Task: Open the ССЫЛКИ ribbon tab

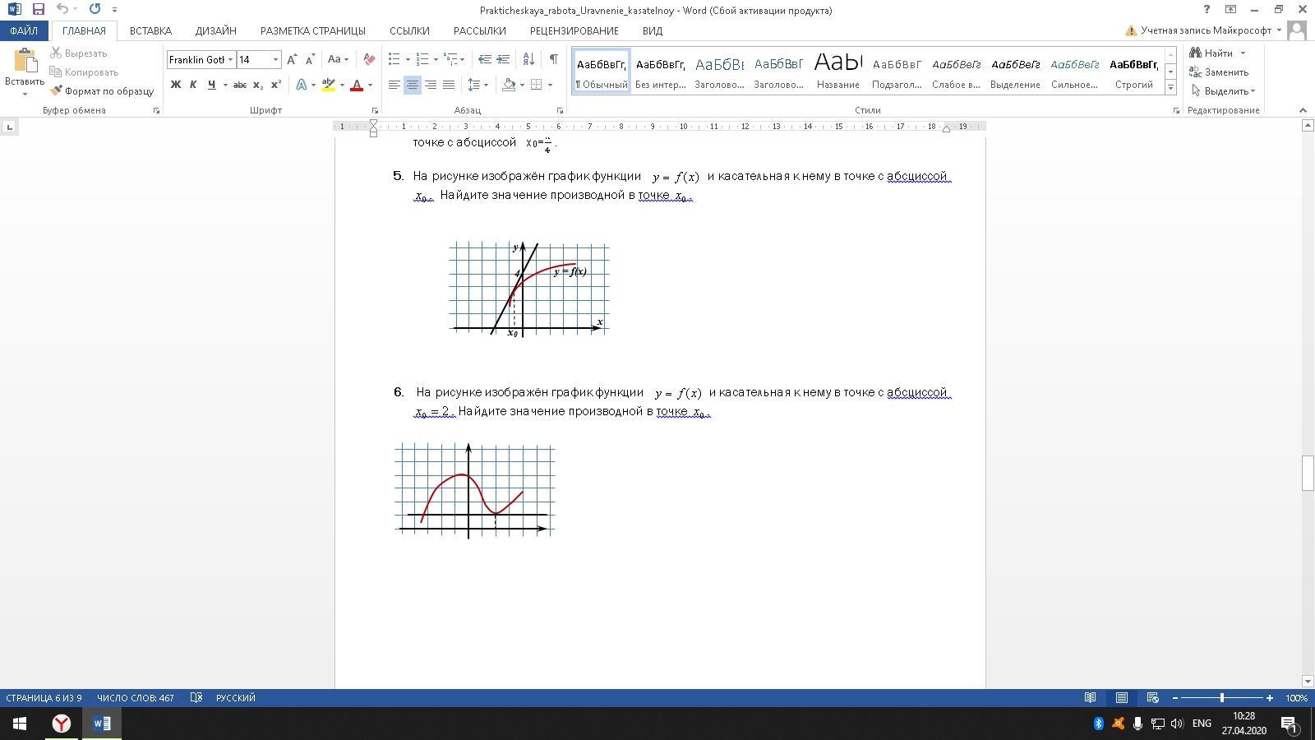Action: [x=409, y=30]
